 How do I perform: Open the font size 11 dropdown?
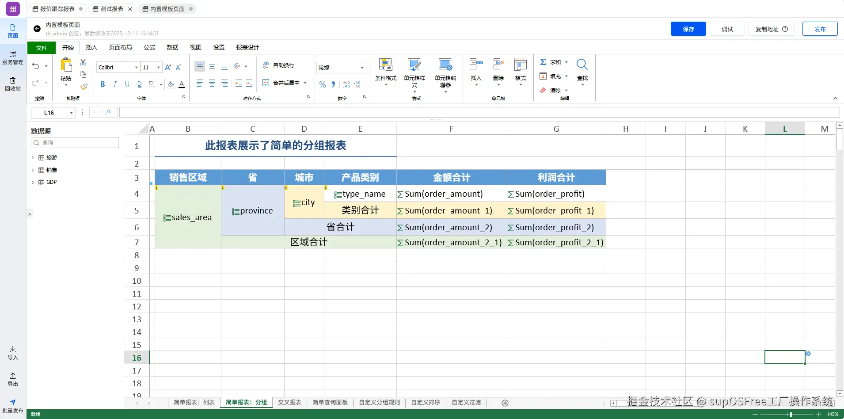158,67
